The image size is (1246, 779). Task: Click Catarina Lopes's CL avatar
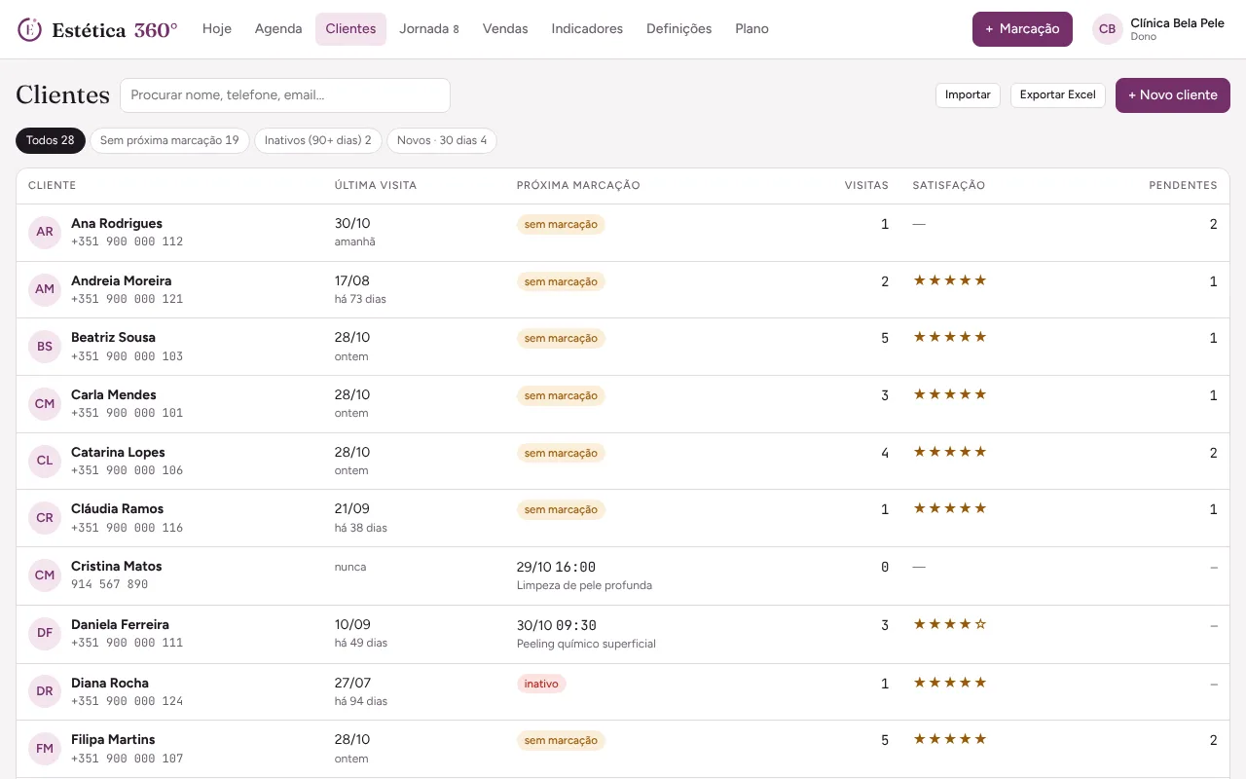(45, 461)
